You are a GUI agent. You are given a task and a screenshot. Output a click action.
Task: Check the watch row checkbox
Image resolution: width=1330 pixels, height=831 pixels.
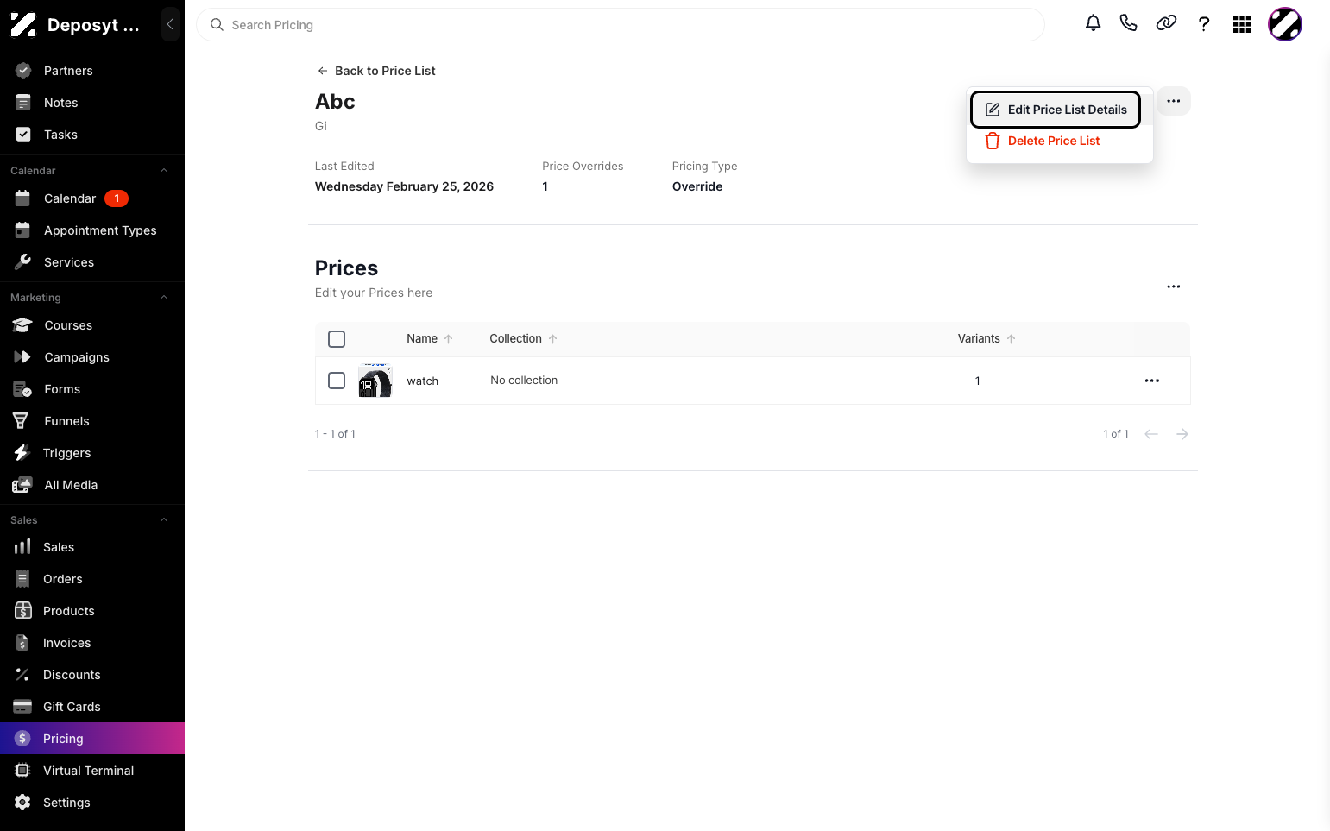337,381
